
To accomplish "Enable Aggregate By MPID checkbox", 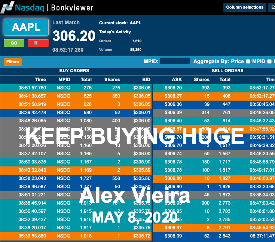I will pos(269,61).
